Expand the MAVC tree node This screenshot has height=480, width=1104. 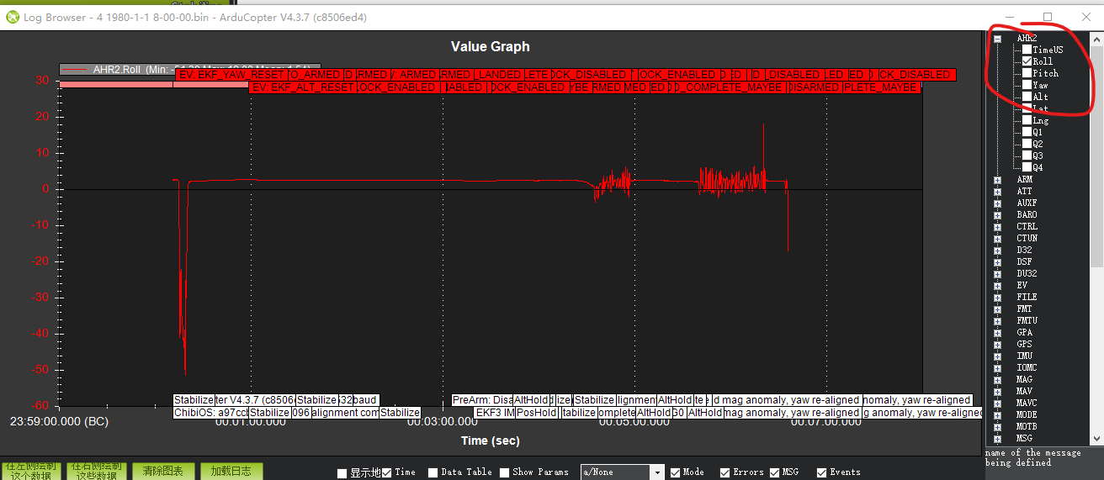click(997, 403)
